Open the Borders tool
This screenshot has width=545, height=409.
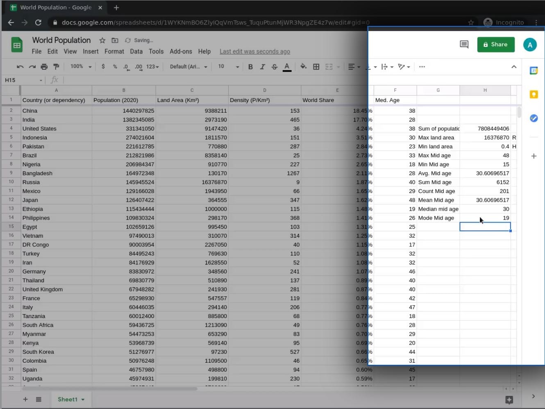(316, 67)
